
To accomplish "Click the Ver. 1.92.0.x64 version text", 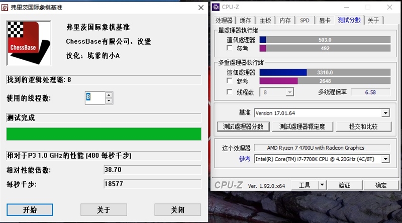I will pyautogui.click(x=266, y=186).
